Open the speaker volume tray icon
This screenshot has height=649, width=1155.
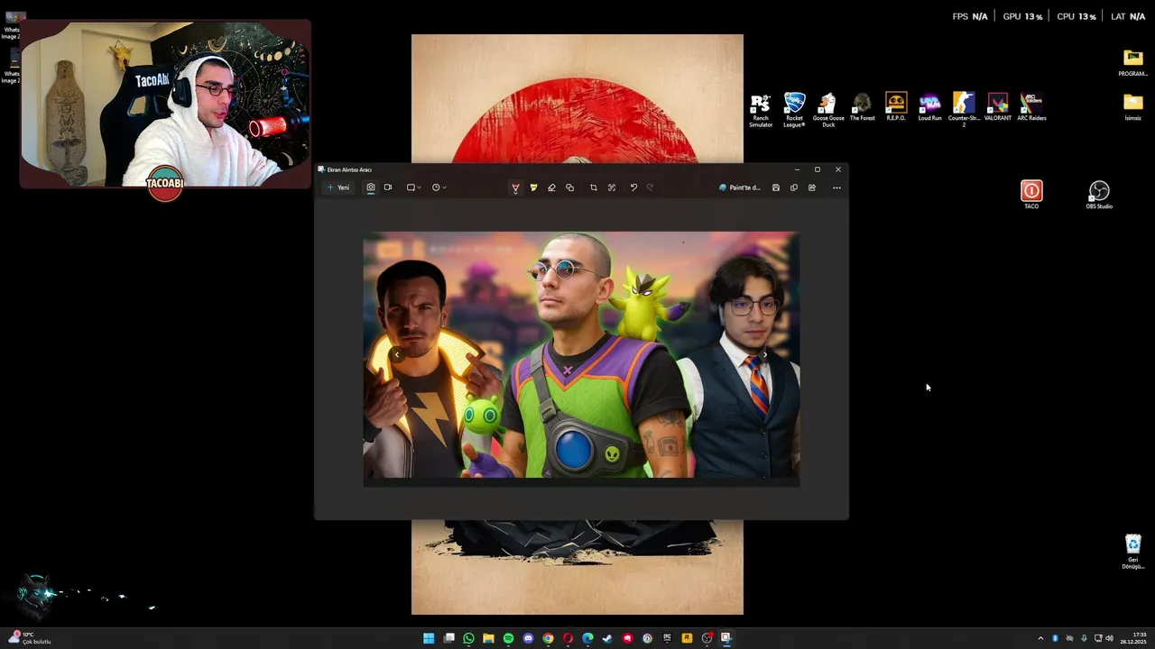[1109, 638]
